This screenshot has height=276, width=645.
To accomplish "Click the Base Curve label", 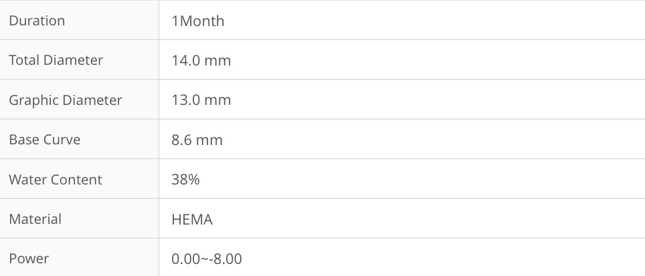I will click(44, 140).
